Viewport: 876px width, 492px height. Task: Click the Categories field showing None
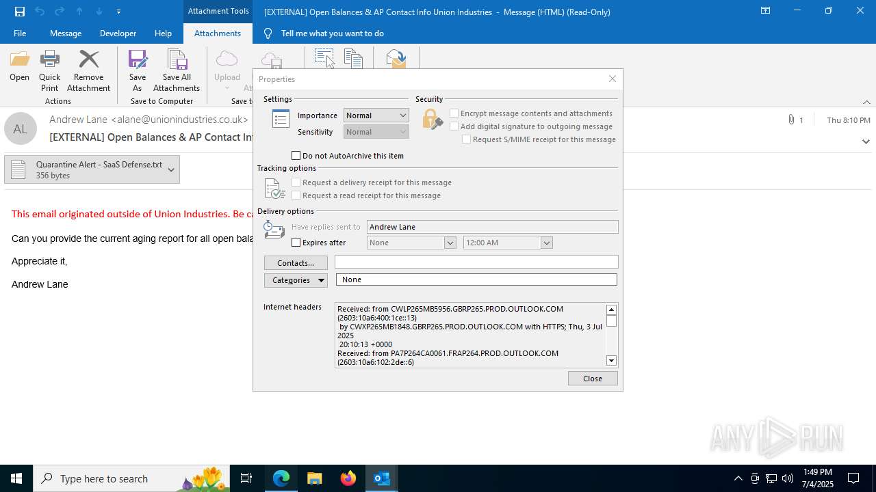pos(476,279)
